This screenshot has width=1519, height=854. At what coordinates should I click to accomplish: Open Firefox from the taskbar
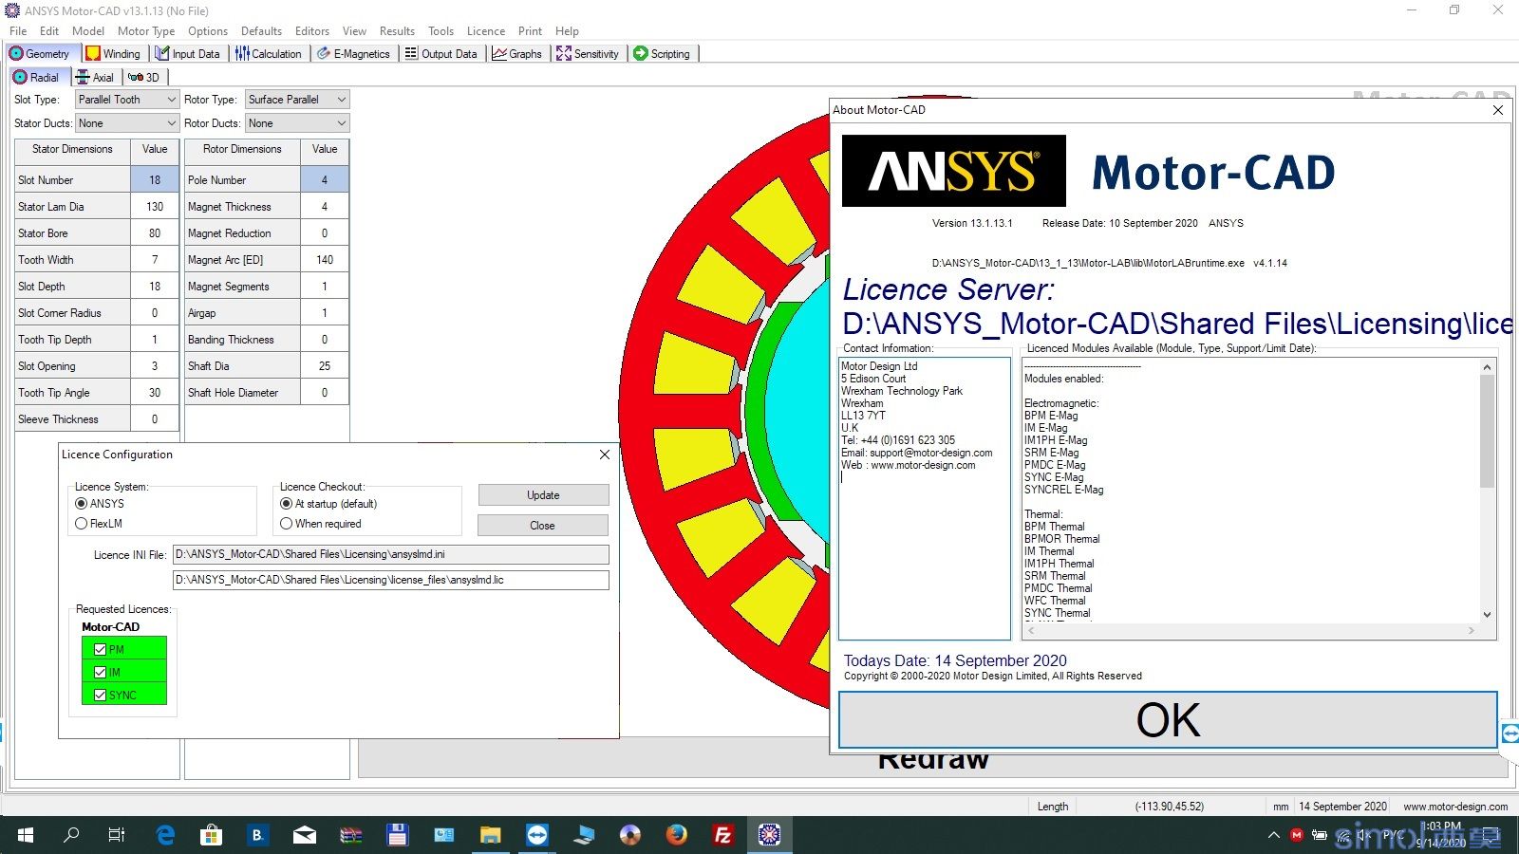[677, 835]
